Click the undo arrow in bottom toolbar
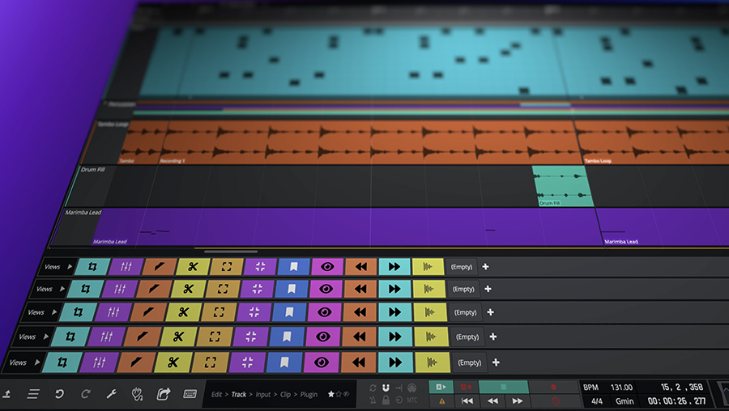 59,394
